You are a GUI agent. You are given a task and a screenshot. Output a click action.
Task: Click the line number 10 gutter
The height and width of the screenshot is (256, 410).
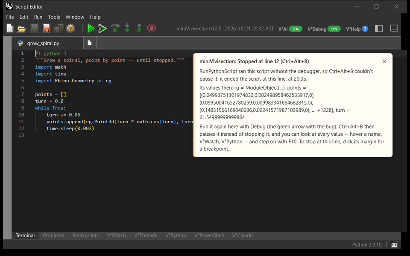tap(21, 115)
